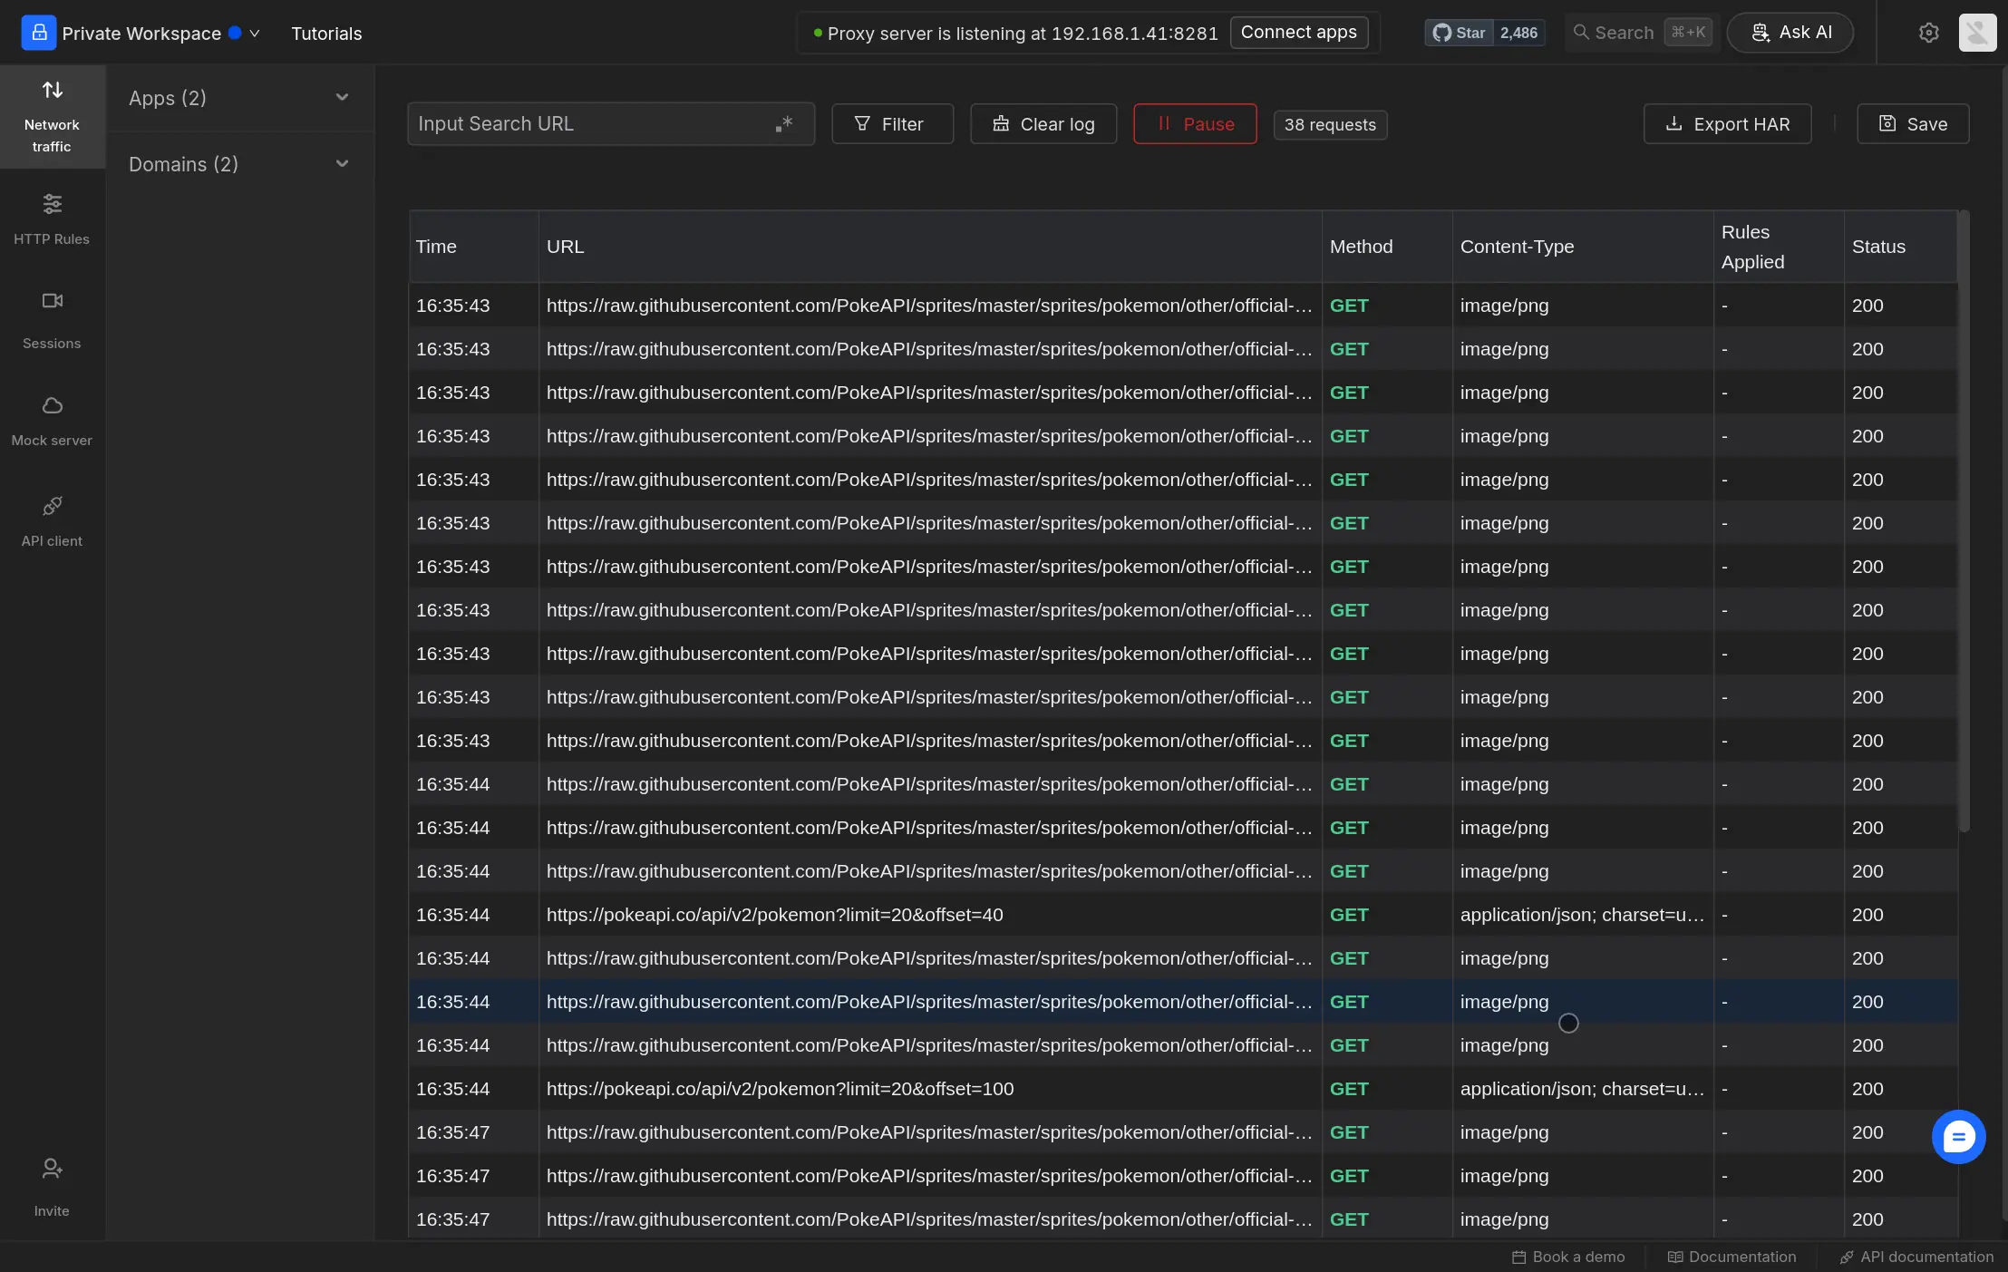2008x1272 pixels.
Task: Click the 200 status of offset=100 row
Action: 1867,1089
